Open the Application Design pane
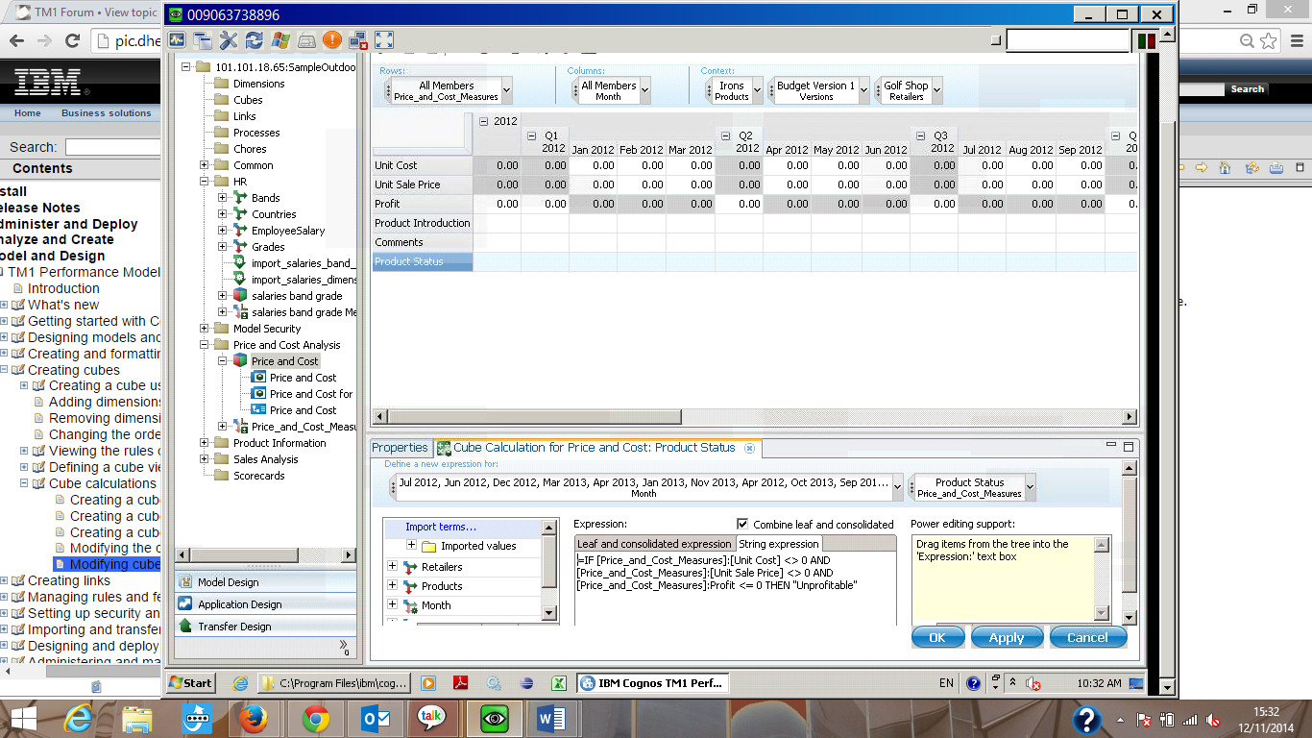Viewport: 1312px width, 738px height. coord(266,604)
